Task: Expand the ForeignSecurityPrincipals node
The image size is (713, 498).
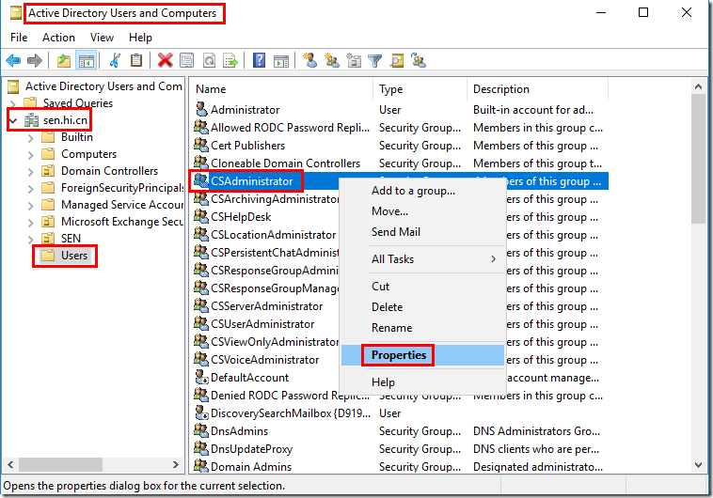Action: pos(30,188)
